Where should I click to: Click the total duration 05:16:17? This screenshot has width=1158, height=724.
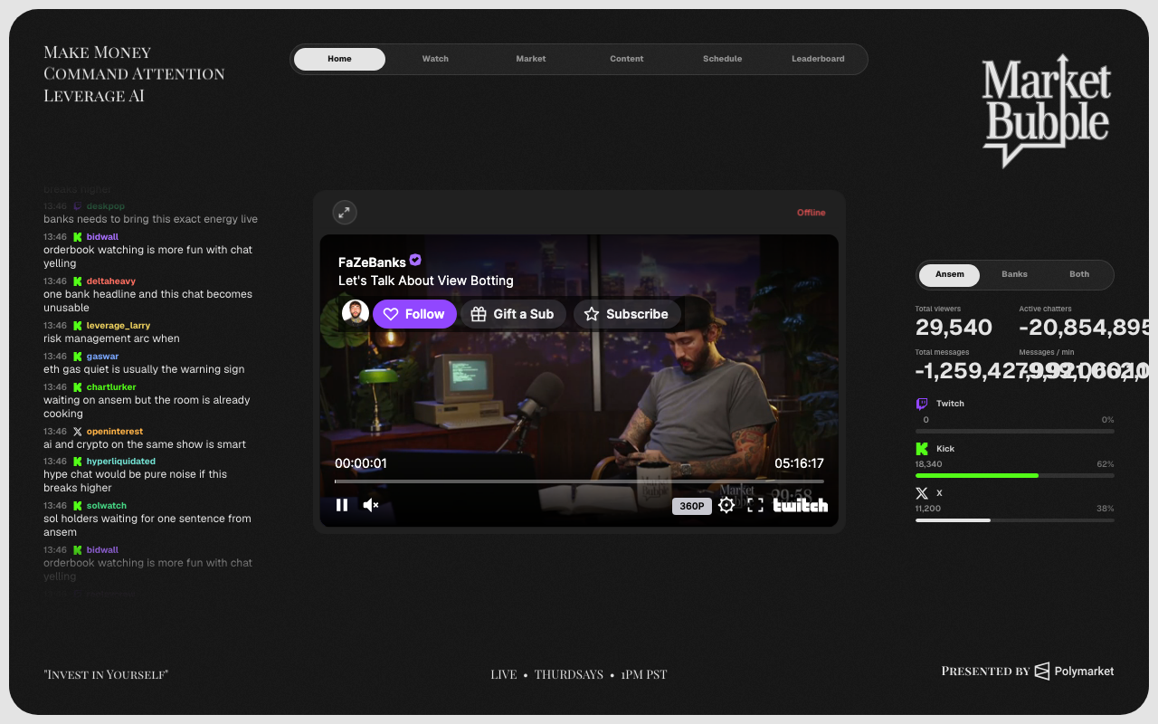point(799,463)
